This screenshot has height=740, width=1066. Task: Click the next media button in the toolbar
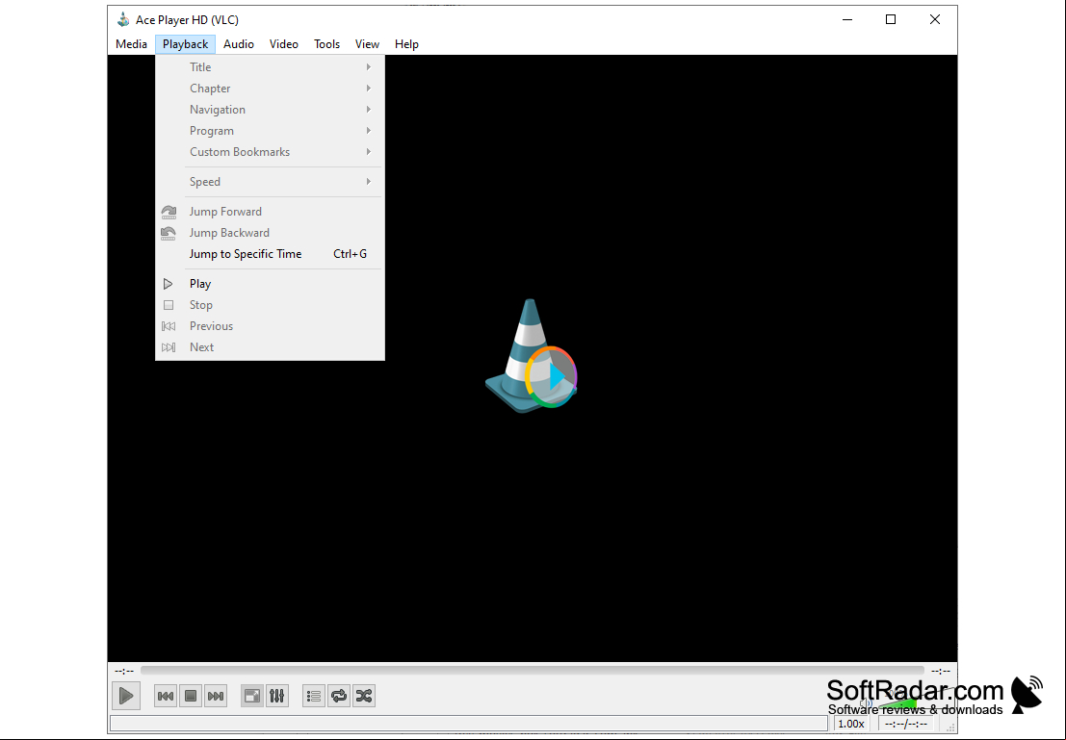click(x=216, y=696)
